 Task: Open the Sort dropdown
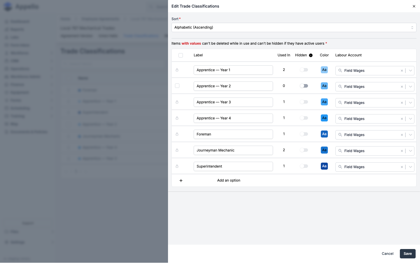(x=294, y=27)
